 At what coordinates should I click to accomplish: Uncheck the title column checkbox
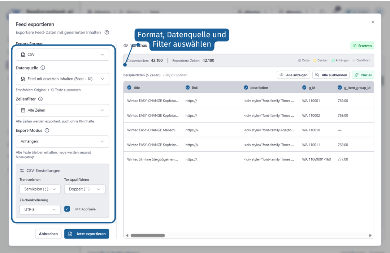pos(129,87)
